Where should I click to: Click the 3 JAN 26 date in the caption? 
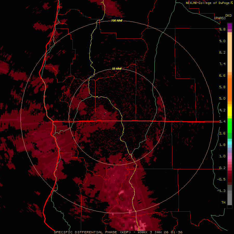[x=159, y=232]
